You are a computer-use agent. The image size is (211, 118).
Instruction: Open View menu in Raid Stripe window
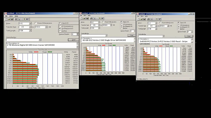(142, 16)
